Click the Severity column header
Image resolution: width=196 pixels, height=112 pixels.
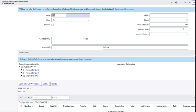click(x=53, y=106)
